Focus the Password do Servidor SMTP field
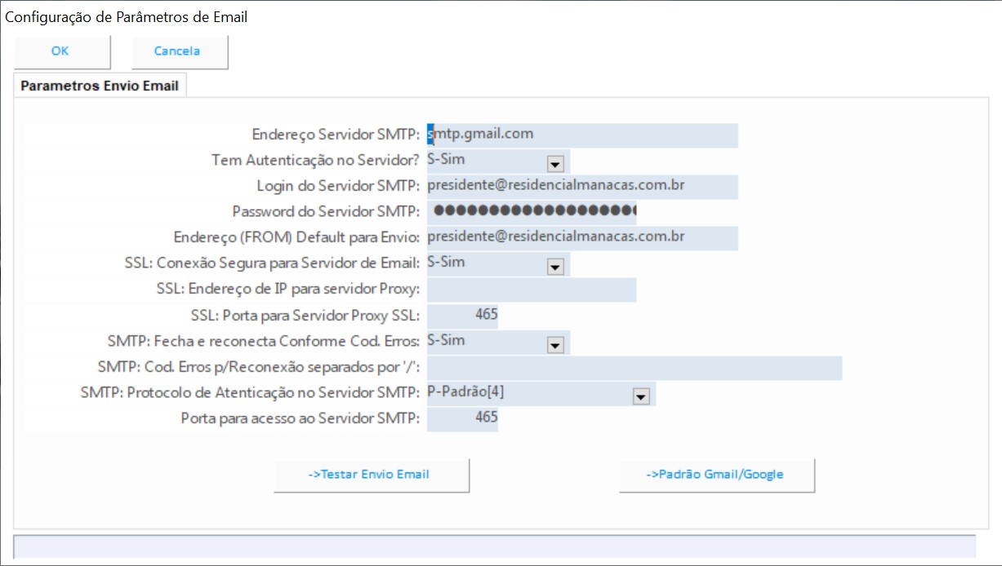Image resolution: width=1002 pixels, height=566 pixels. (531, 211)
